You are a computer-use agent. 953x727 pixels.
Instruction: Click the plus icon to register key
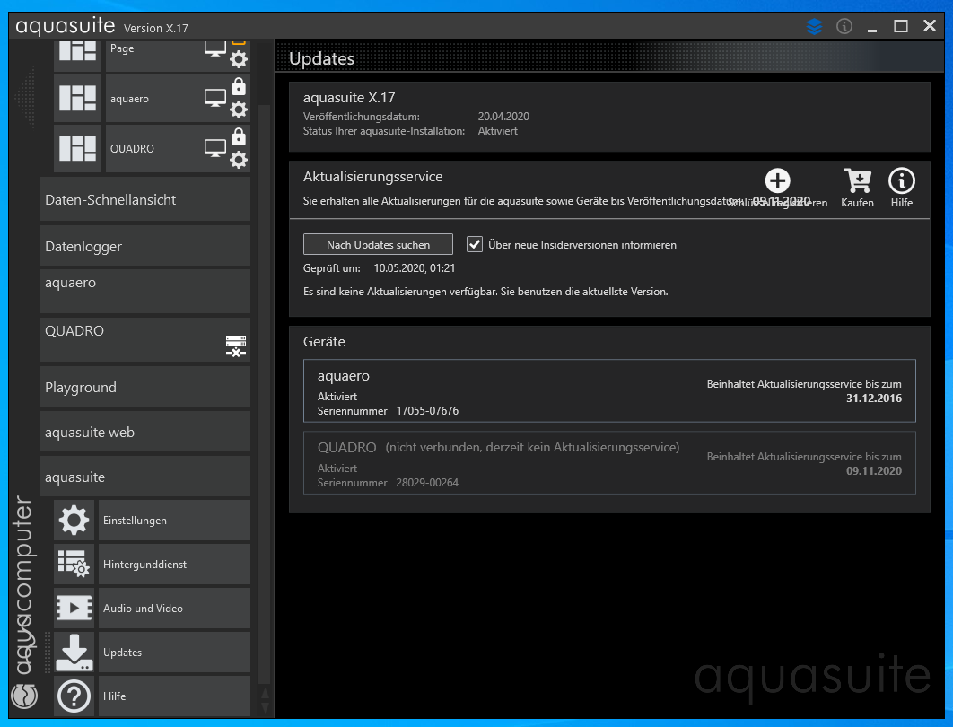coord(777,181)
